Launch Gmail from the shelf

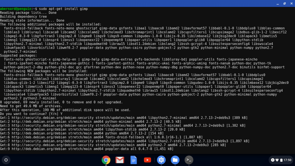click(120, 160)
